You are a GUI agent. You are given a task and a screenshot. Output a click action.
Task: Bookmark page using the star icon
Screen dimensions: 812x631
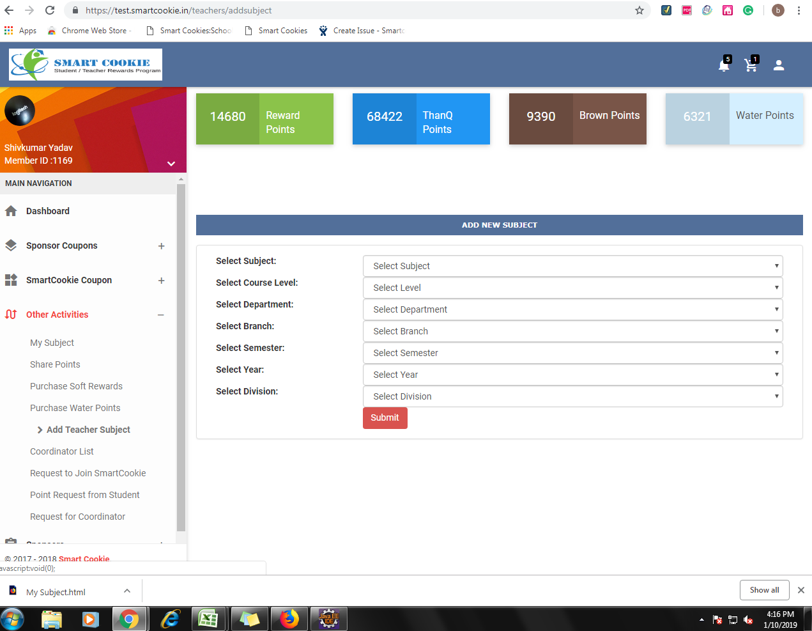[640, 10]
